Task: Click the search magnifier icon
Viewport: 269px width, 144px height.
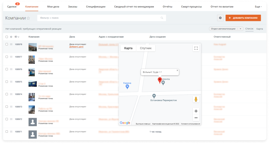Action: tap(162, 18)
